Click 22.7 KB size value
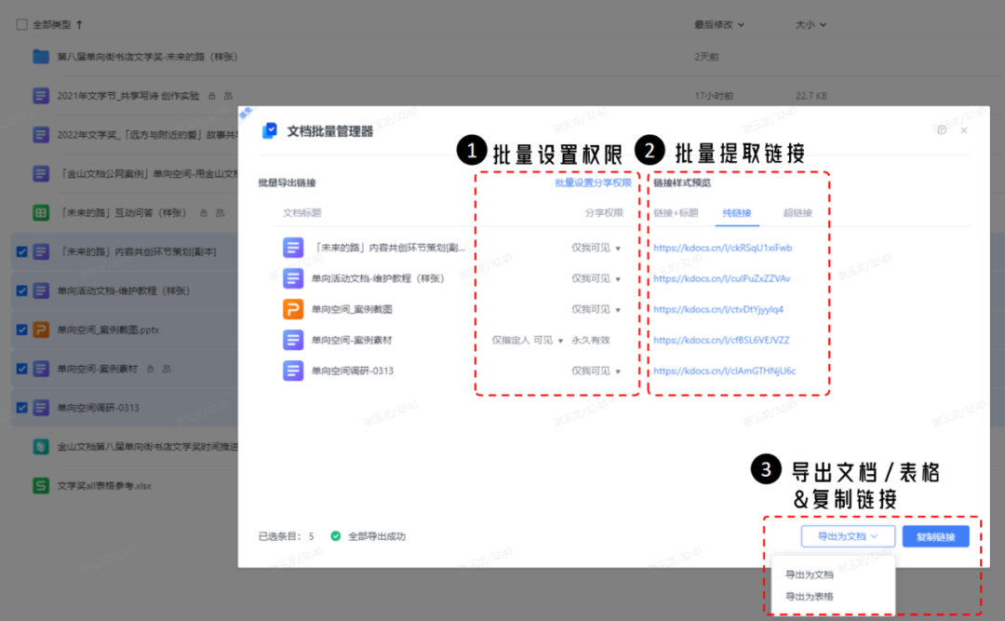Viewport: 1005px width, 621px height. 811,96
